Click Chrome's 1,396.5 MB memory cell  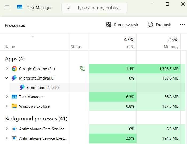[158, 69]
